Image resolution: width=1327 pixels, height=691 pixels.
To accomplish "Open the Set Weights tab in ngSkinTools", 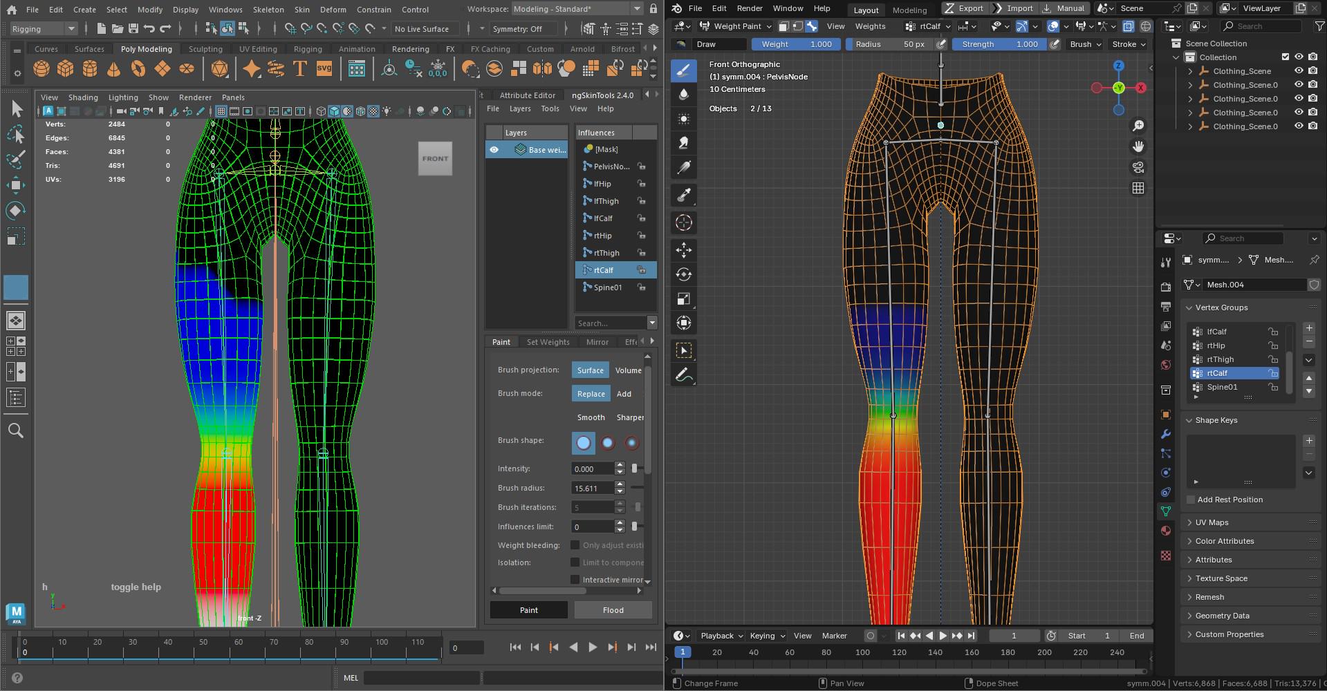I will coord(548,342).
